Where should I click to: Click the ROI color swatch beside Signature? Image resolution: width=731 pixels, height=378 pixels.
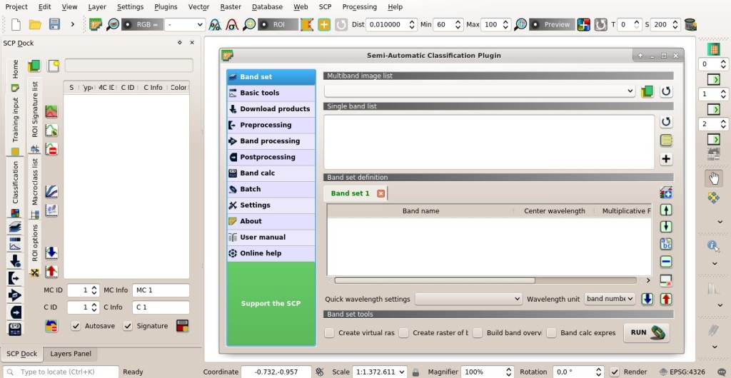pyautogui.click(x=182, y=326)
